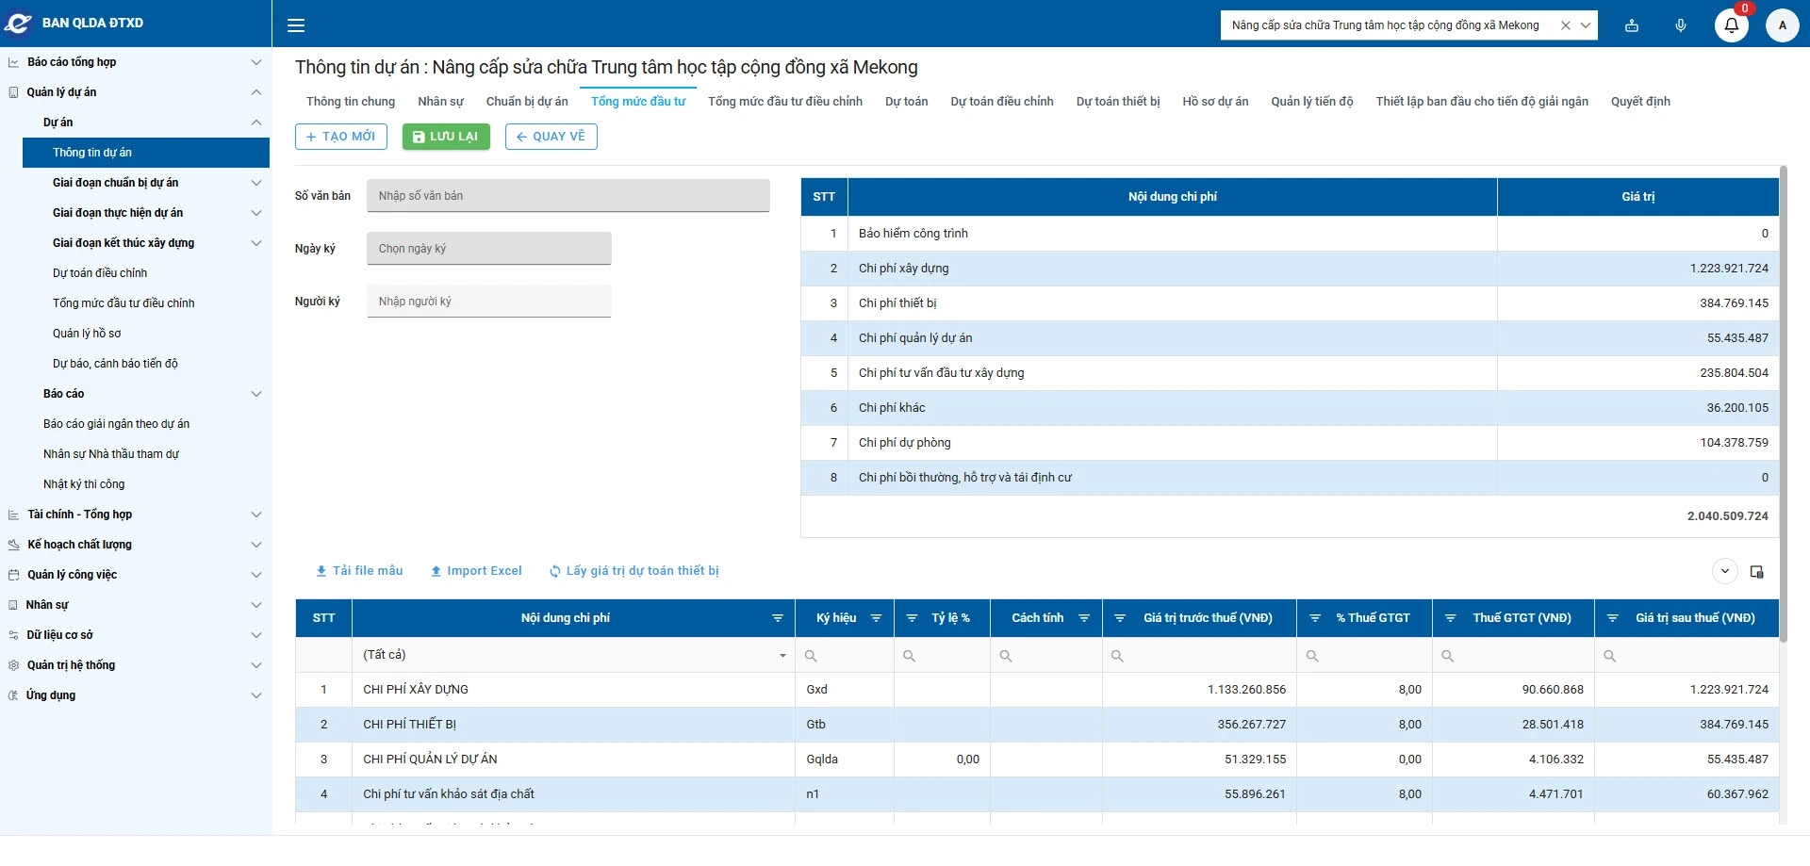This screenshot has width=1810, height=866.
Task: Open the chatbot assistant icon
Action: point(1631,25)
